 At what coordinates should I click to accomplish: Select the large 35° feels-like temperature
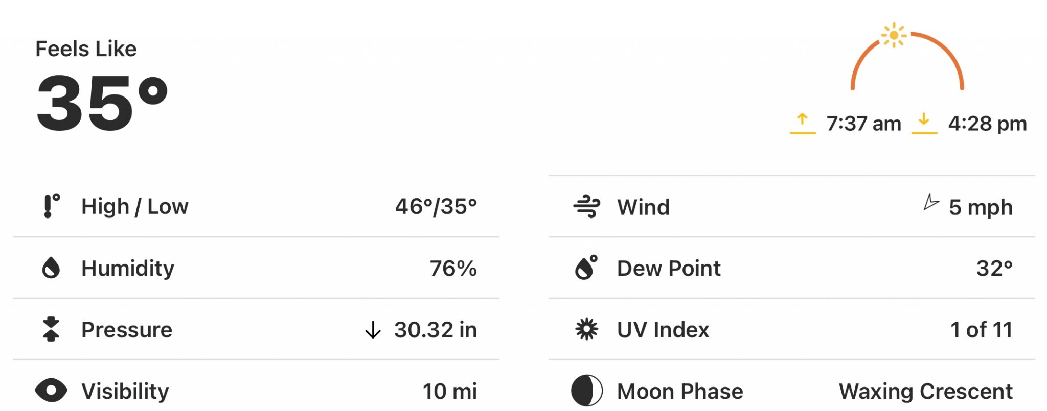pyautogui.click(x=102, y=103)
